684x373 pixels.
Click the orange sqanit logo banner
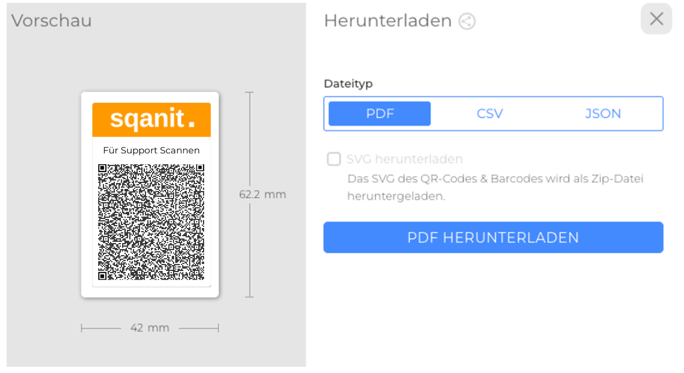coord(151,119)
